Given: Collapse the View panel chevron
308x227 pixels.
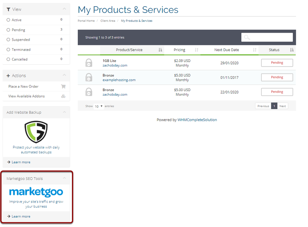Looking at the screenshot, I should pyautogui.click(x=64, y=9).
